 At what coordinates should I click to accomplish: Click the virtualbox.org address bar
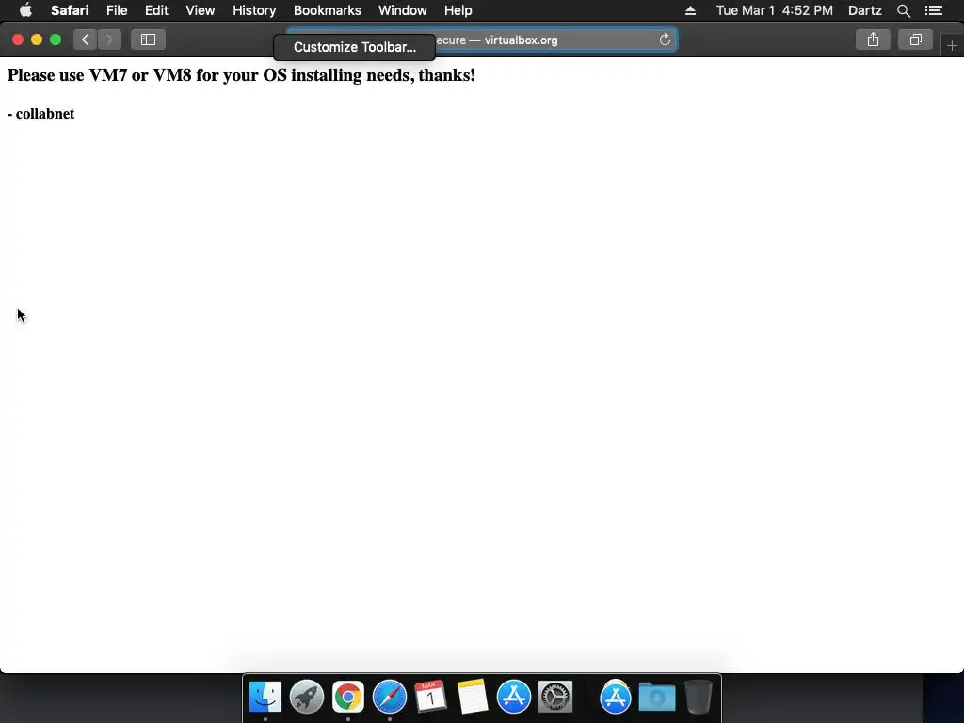point(481,40)
